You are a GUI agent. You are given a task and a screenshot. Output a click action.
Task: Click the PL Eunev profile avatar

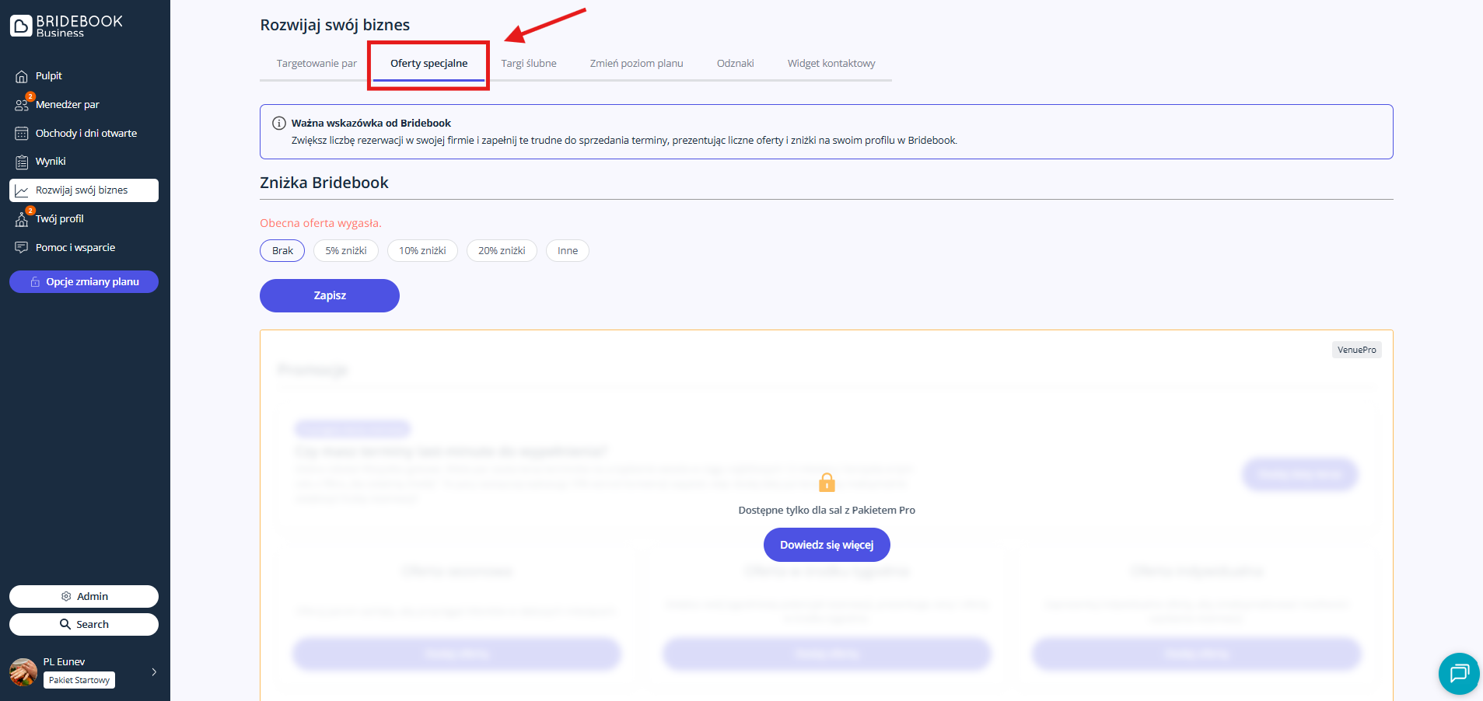click(x=23, y=672)
